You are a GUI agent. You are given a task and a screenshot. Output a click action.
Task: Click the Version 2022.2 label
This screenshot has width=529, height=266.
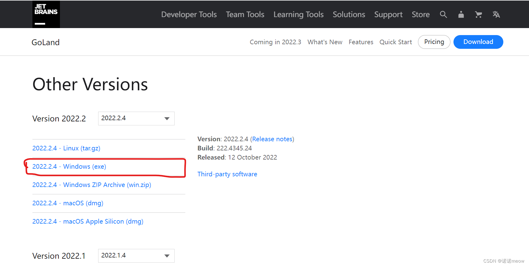pos(59,119)
